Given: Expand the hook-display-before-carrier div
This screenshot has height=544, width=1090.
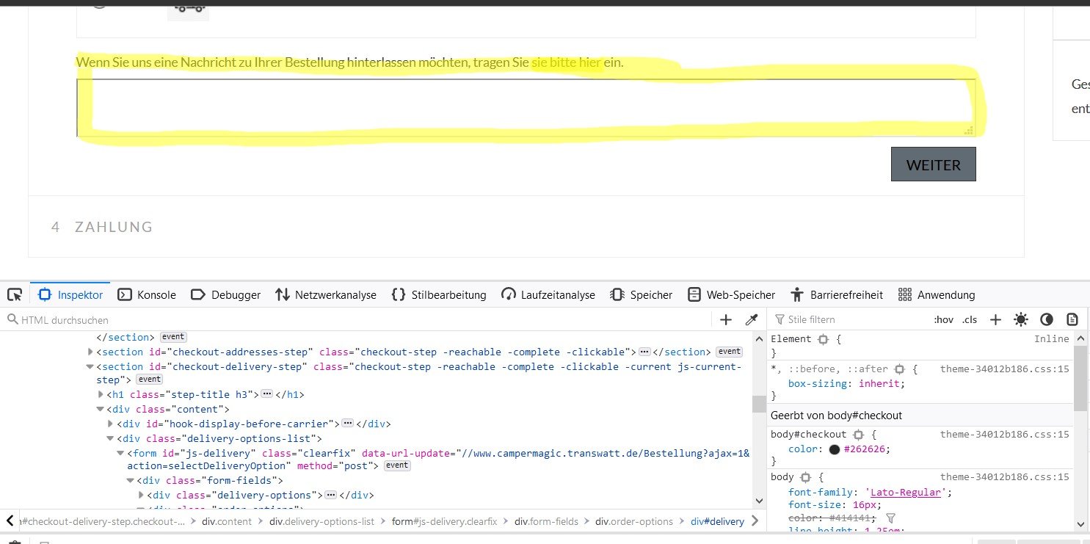Looking at the screenshot, I should pos(111,424).
